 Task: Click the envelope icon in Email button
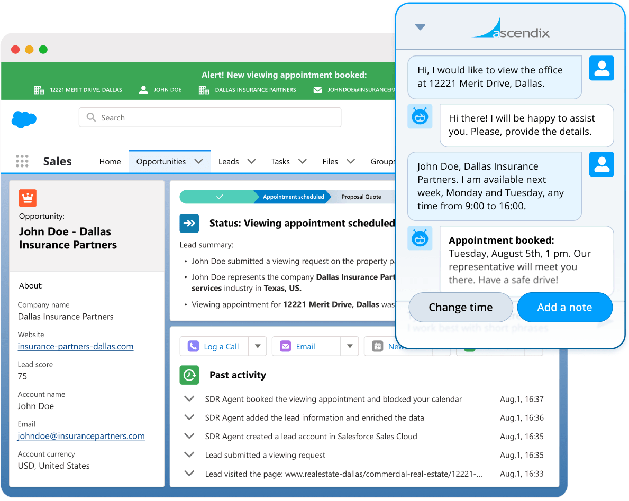point(285,346)
